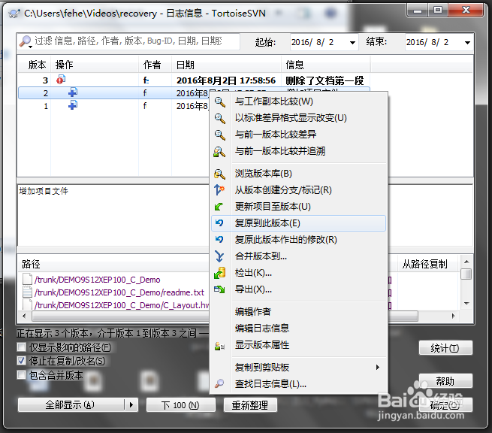
Task: Click the icon beside 与前一版本比较差异
Action: pos(219,135)
